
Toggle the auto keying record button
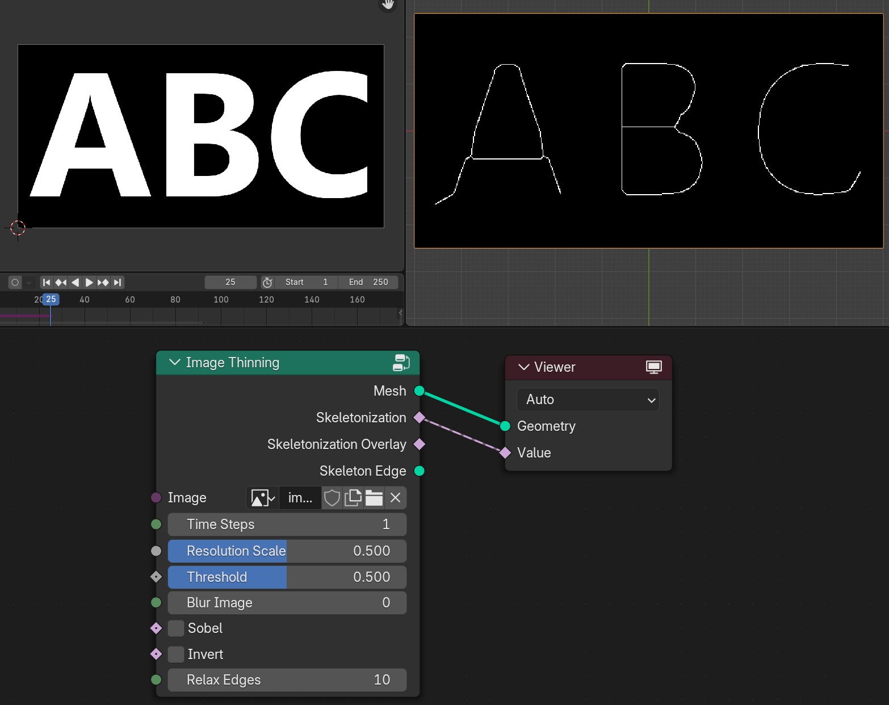point(15,282)
